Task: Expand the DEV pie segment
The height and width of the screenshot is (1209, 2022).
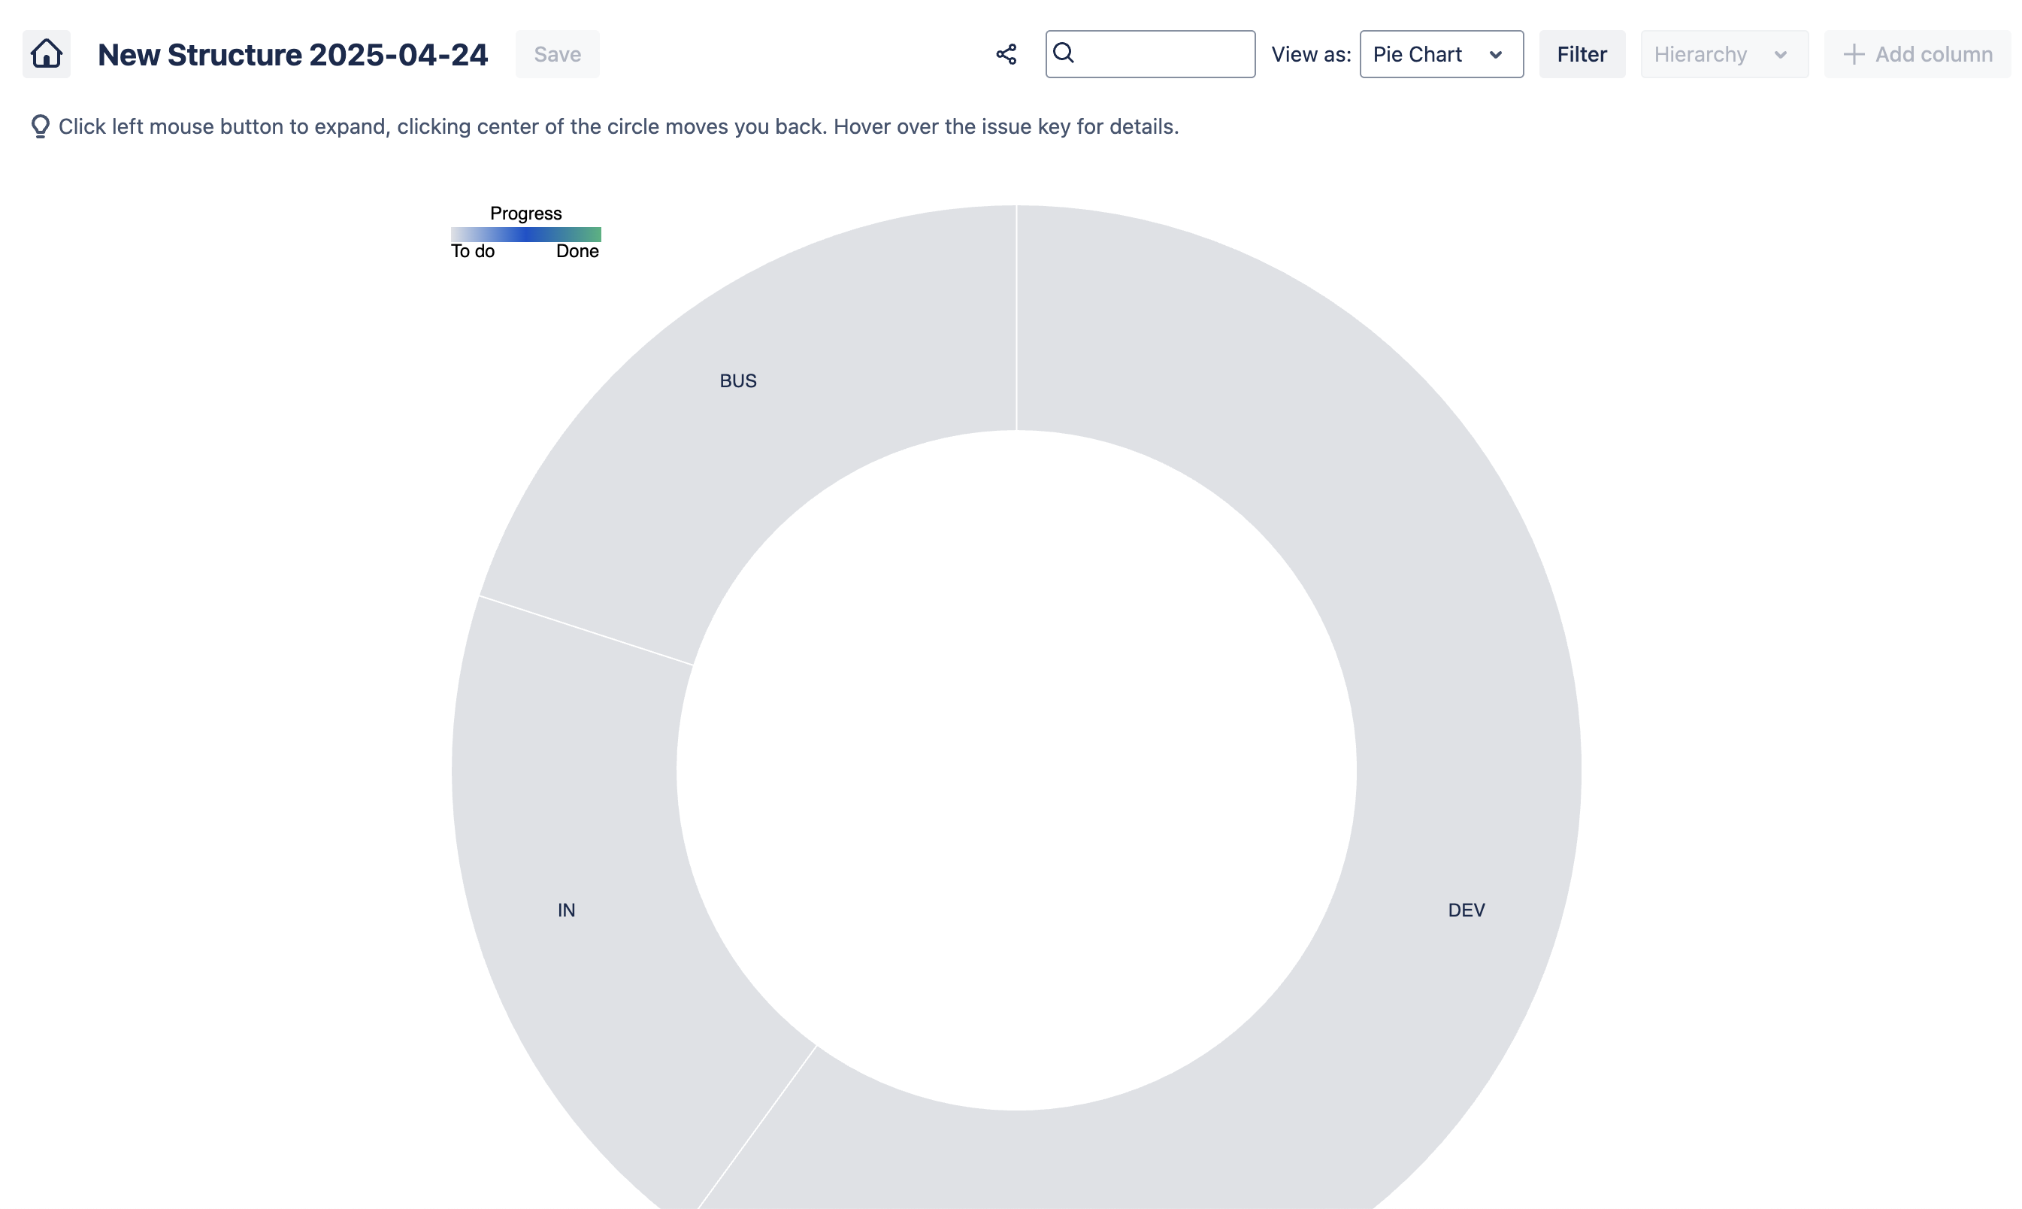Action: (1465, 910)
